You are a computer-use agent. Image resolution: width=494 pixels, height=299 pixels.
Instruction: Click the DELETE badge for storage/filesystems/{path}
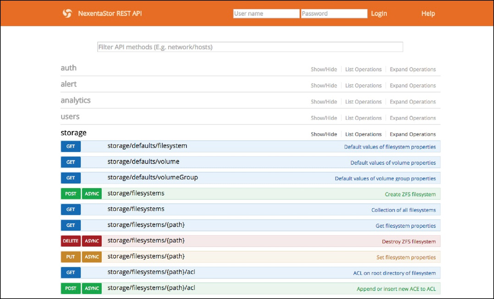pos(71,241)
